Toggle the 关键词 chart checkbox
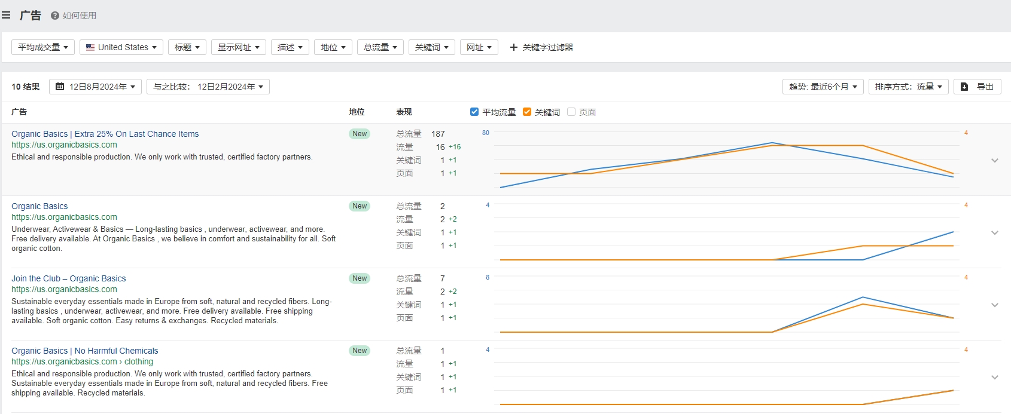The image size is (1011, 414). (527, 112)
